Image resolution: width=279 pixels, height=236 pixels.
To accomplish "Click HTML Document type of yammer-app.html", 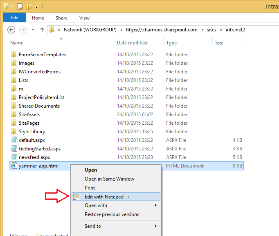I will (x=185, y=166).
